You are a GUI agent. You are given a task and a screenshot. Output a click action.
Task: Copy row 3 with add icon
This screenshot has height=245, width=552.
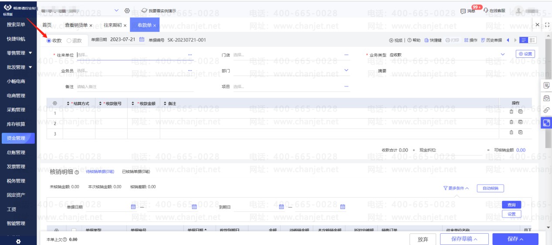(x=520, y=132)
